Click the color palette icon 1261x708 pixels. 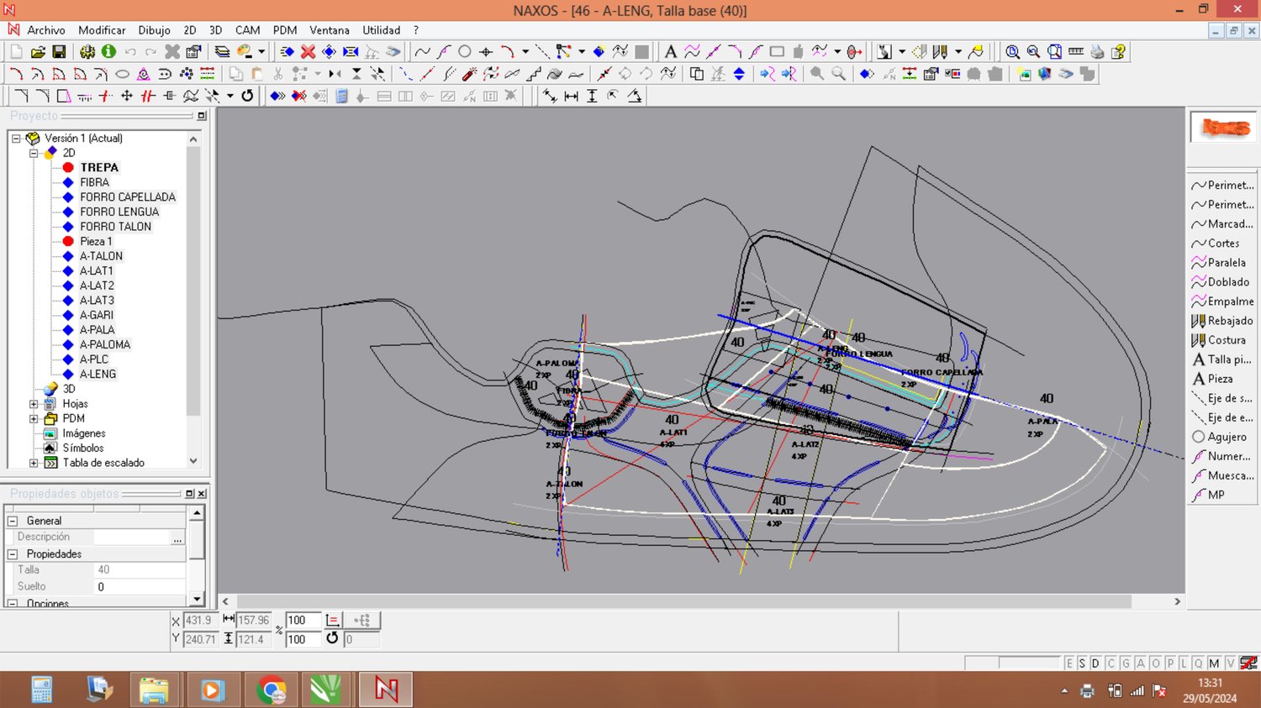[245, 52]
